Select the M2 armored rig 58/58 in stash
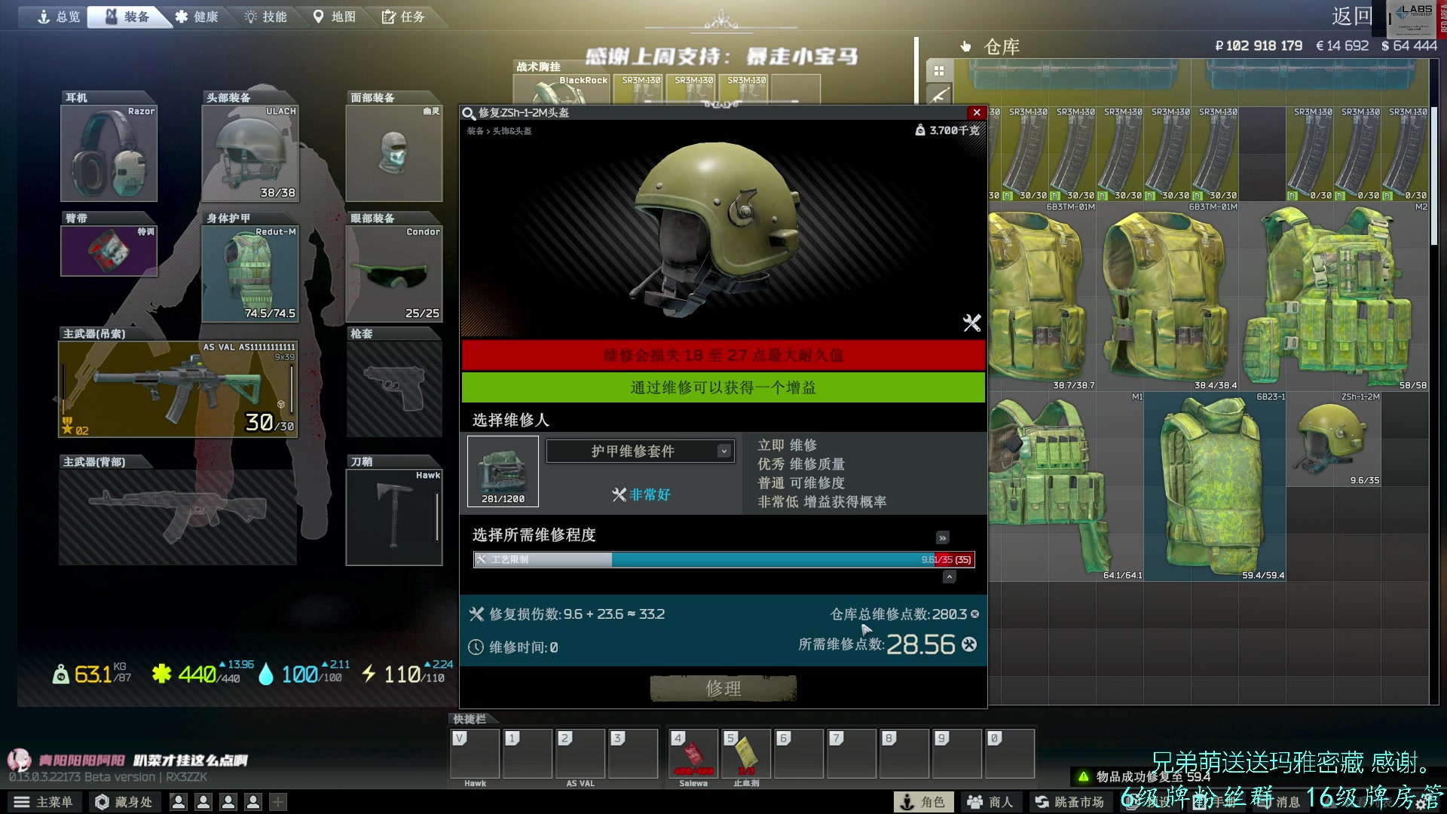The image size is (1447, 814). click(x=1334, y=296)
